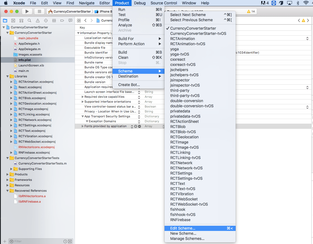
Task: Open the Symbol navigator icon
Action: (21, 20)
